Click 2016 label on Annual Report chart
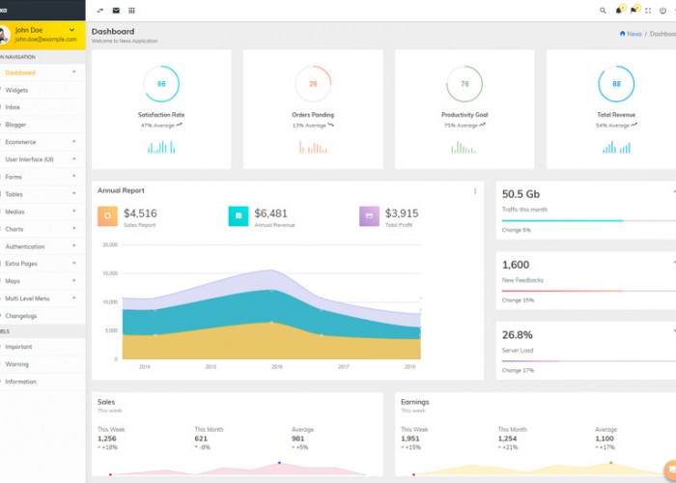Screen dimensions: 676x483 277,366
